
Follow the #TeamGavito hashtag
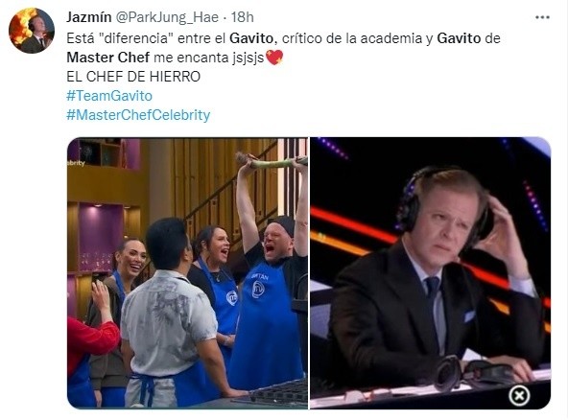click(x=109, y=96)
